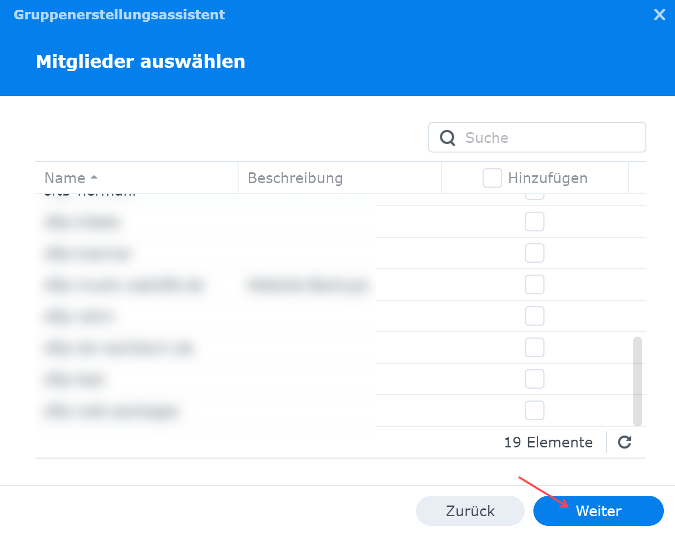Check the second-to-last row's checkbox

click(x=534, y=379)
